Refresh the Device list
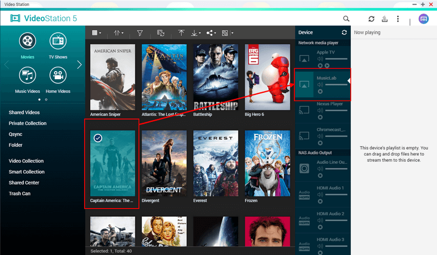This screenshot has width=437, height=255. pyautogui.click(x=344, y=32)
